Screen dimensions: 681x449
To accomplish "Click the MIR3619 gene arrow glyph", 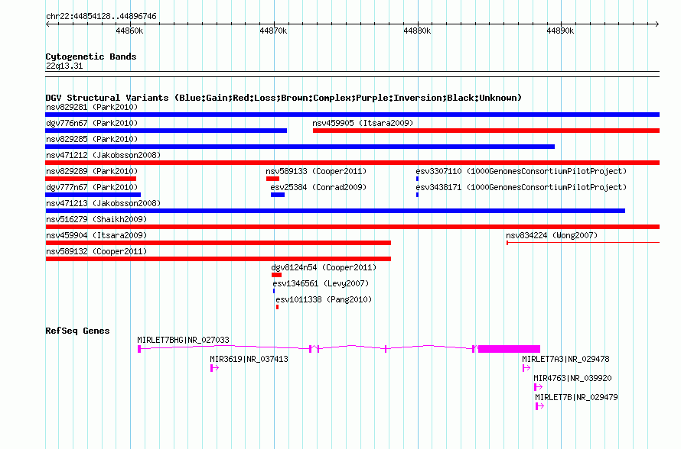I will pos(214,368).
